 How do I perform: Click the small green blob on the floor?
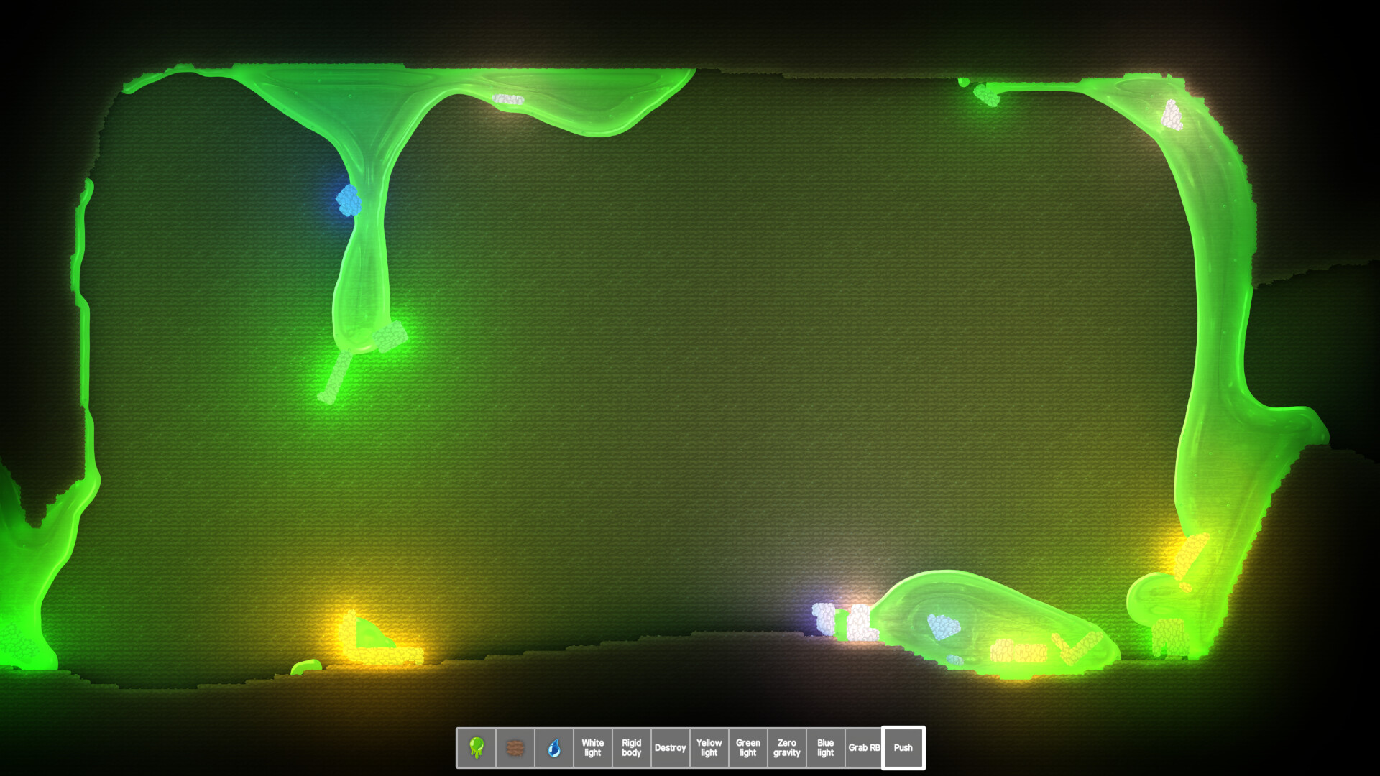(x=306, y=667)
